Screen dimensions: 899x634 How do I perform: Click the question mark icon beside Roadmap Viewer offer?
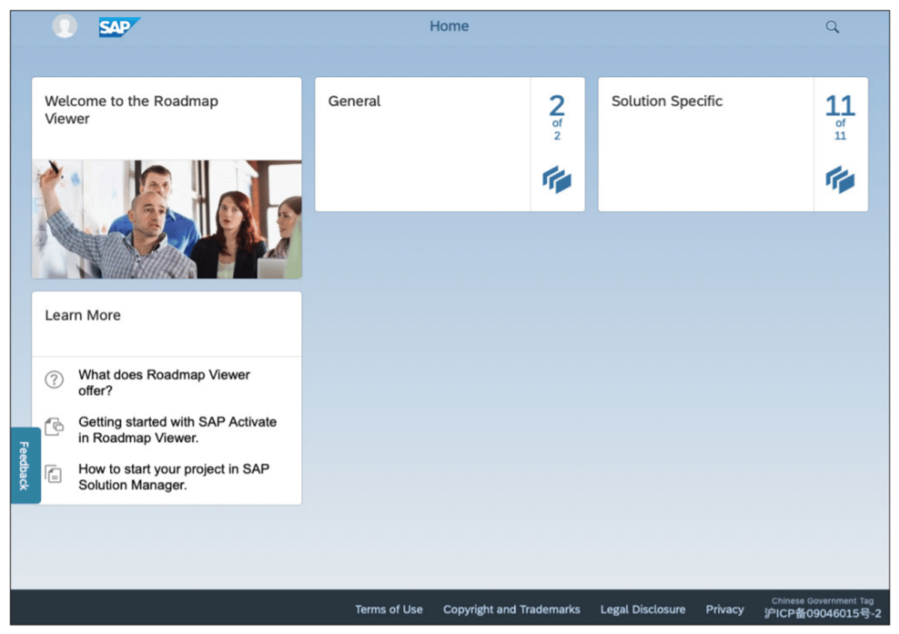(55, 380)
